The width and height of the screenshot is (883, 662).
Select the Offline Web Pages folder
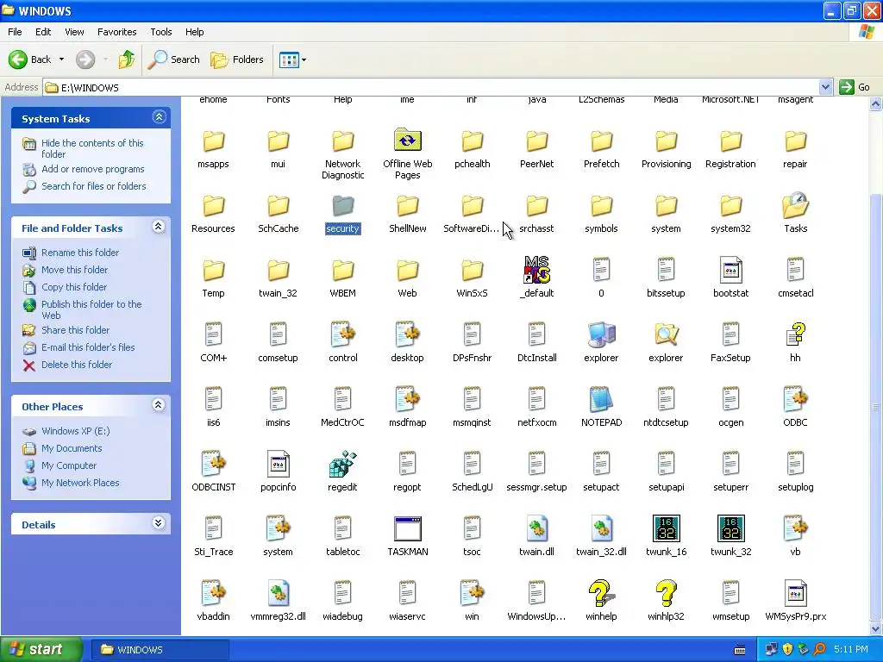(x=407, y=141)
